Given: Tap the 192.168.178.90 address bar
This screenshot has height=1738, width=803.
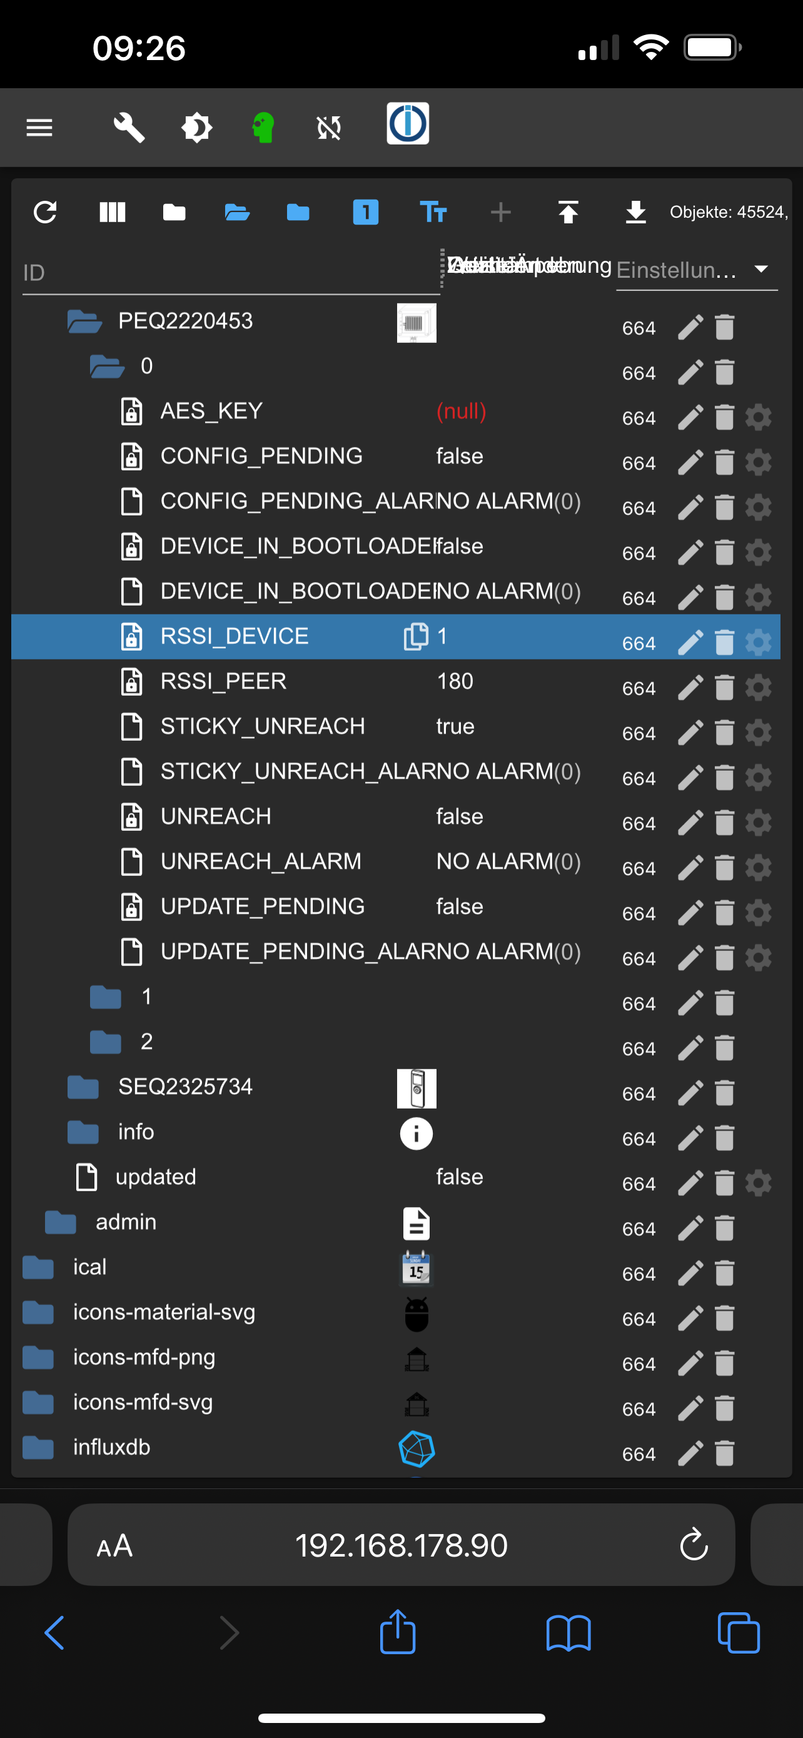Looking at the screenshot, I should pos(401,1545).
